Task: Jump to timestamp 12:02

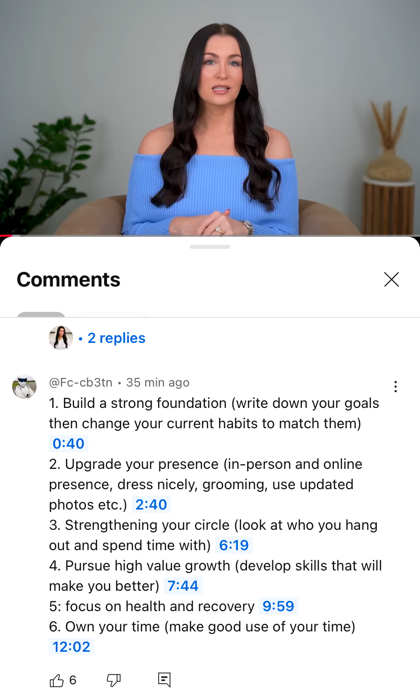Action: [x=72, y=647]
